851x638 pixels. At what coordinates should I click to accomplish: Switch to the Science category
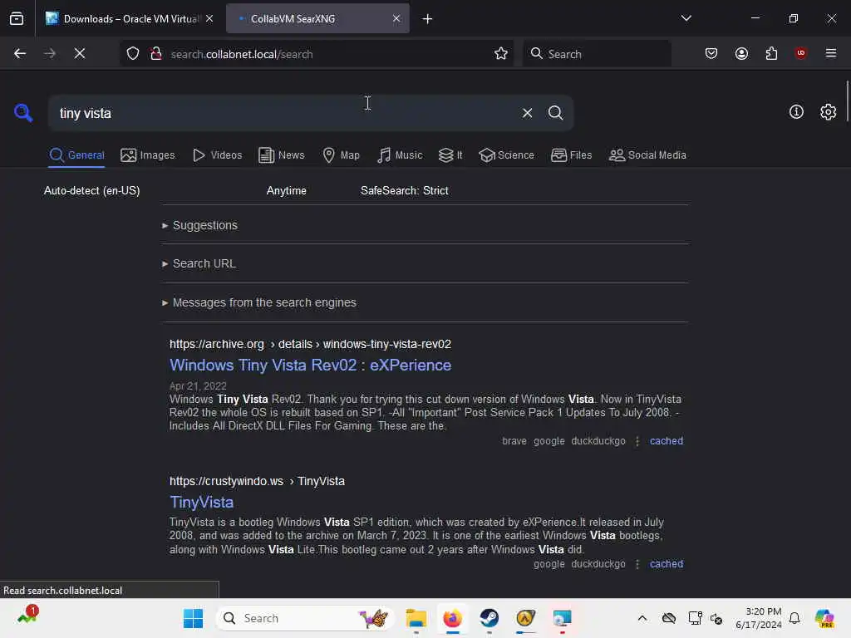pos(506,155)
